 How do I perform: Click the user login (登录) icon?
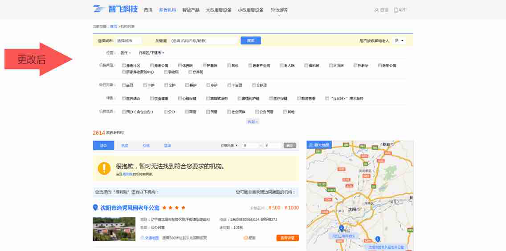coord(376,10)
